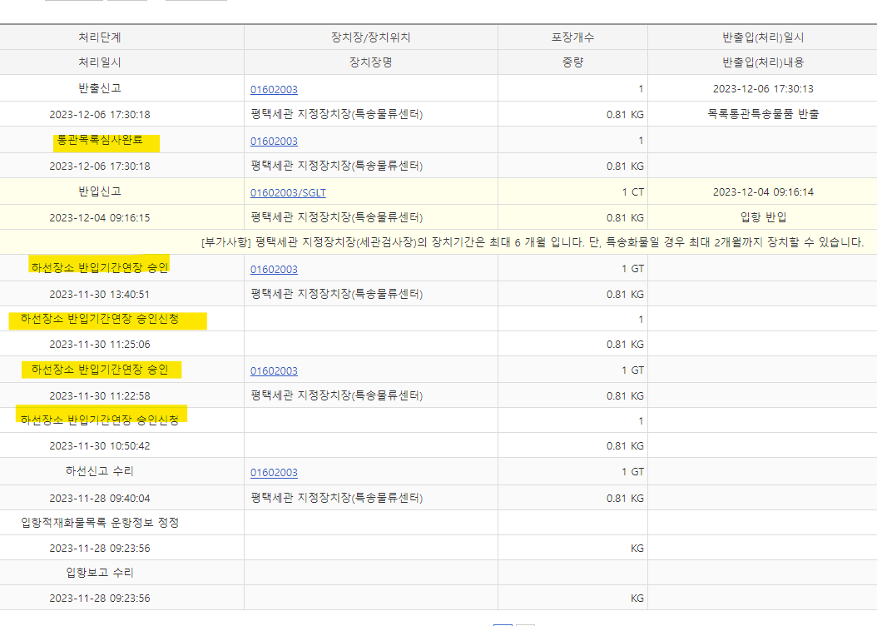The image size is (877, 626).
Task: Open the 01602003 link in the 하선신고 수리 row
Action: point(274,473)
